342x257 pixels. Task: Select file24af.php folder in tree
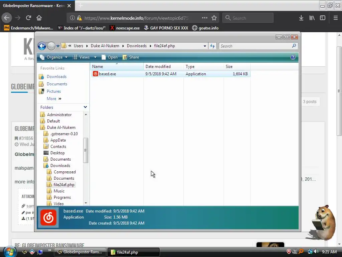click(64, 185)
